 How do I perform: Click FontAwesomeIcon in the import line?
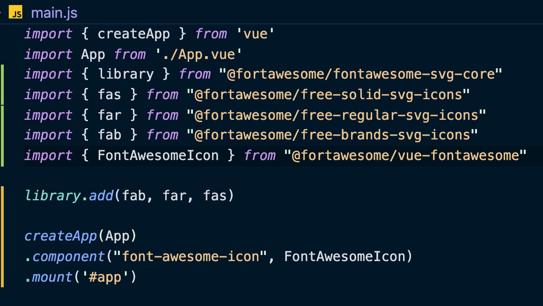(158, 155)
